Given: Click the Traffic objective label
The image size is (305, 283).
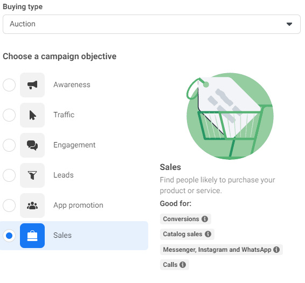Looking at the screenshot, I should tap(64, 115).
